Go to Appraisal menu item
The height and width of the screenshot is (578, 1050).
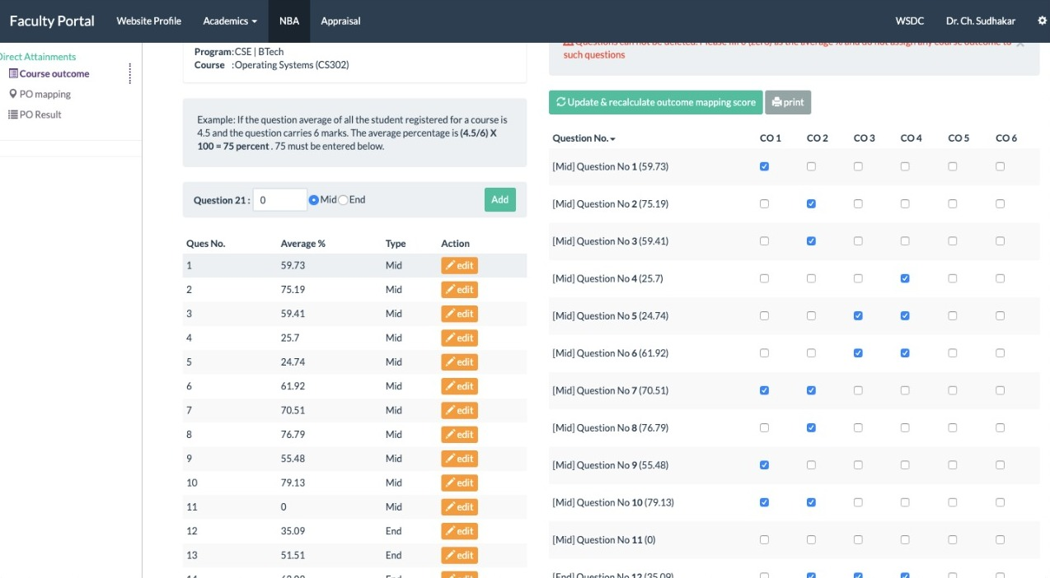[x=340, y=21]
